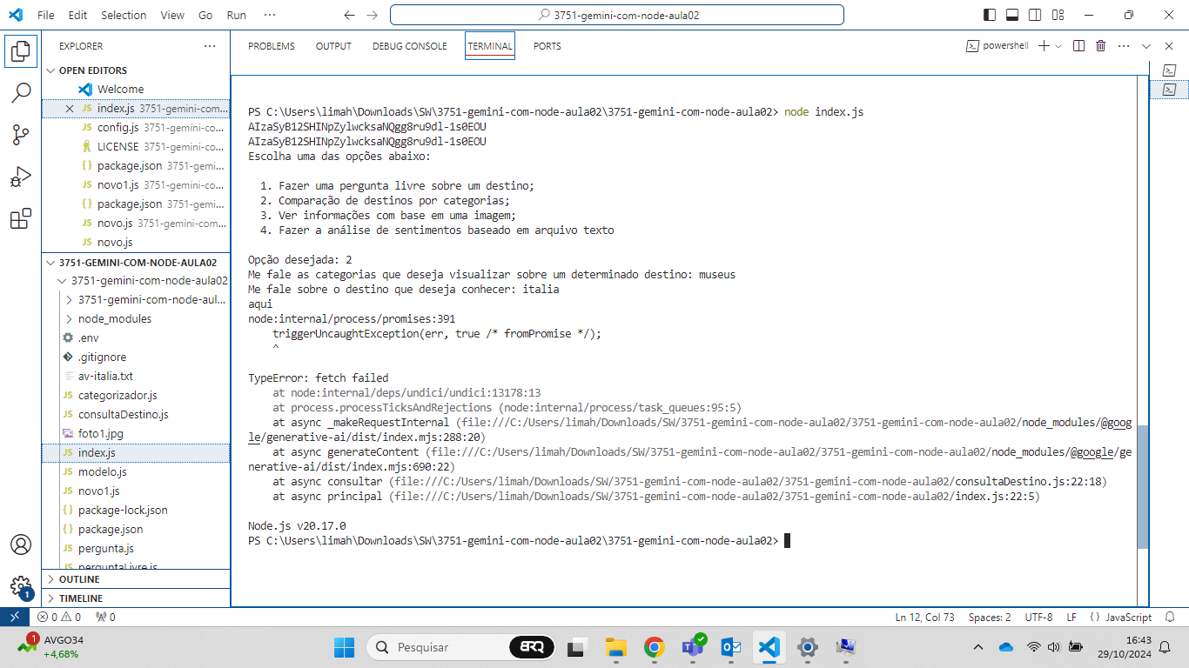This screenshot has width=1189, height=668.
Task: Click the ports forwarded status indicator
Action: point(105,617)
